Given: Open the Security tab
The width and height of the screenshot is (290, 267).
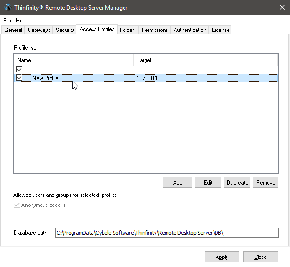Looking at the screenshot, I should coord(65,30).
